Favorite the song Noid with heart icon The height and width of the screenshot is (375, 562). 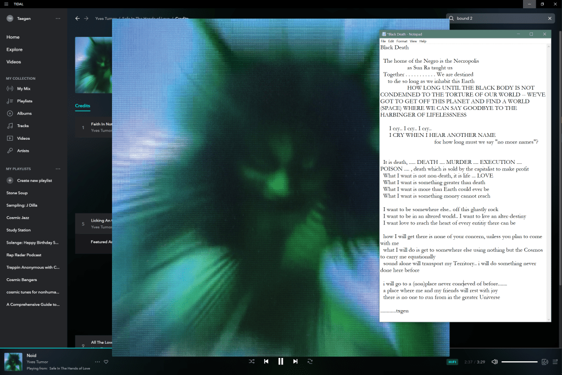(106, 362)
